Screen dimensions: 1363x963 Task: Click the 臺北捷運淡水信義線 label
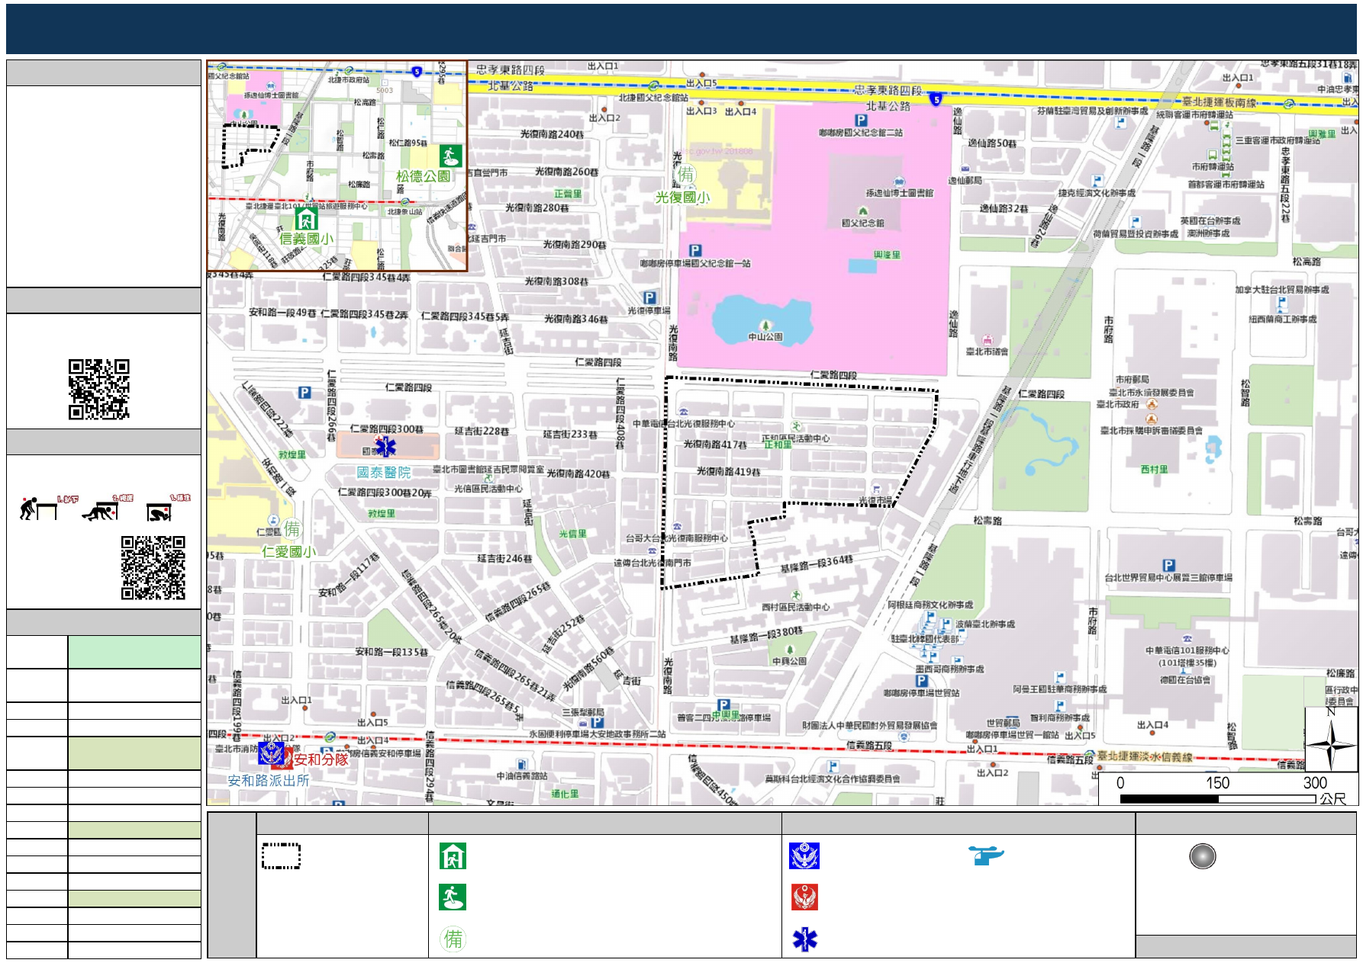[x=1145, y=756]
